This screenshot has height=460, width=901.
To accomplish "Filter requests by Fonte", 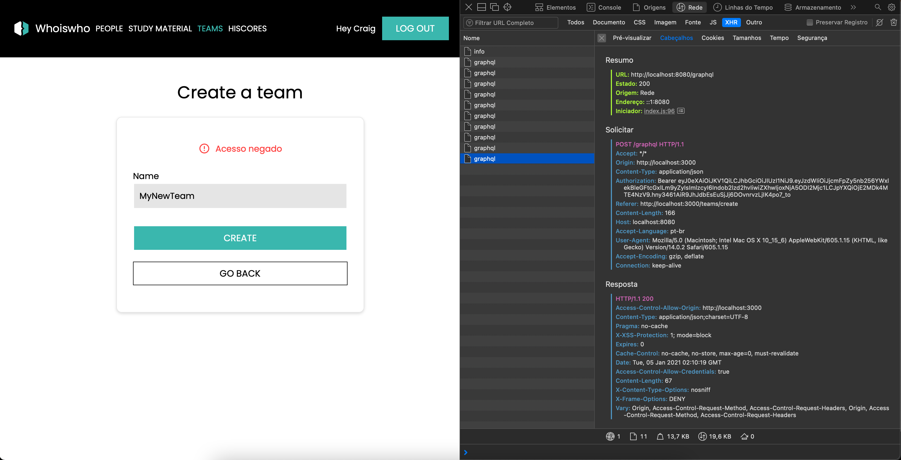I will pos(693,22).
